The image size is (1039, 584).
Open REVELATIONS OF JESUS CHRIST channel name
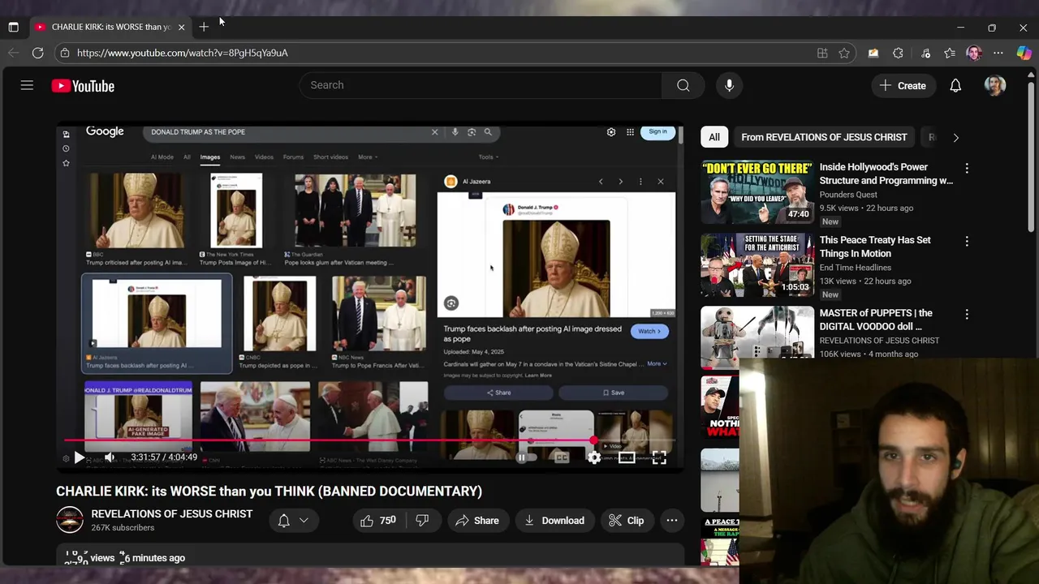click(x=172, y=514)
